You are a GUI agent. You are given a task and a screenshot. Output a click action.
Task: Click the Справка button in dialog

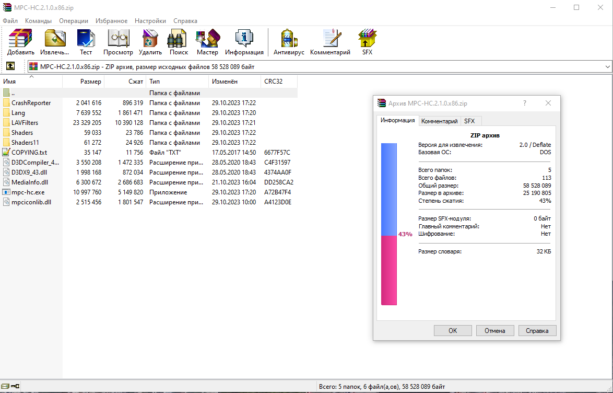pos(537,330)
